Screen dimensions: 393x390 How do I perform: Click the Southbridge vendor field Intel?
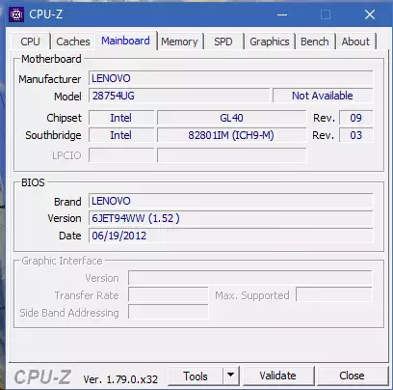click(121, 135)
